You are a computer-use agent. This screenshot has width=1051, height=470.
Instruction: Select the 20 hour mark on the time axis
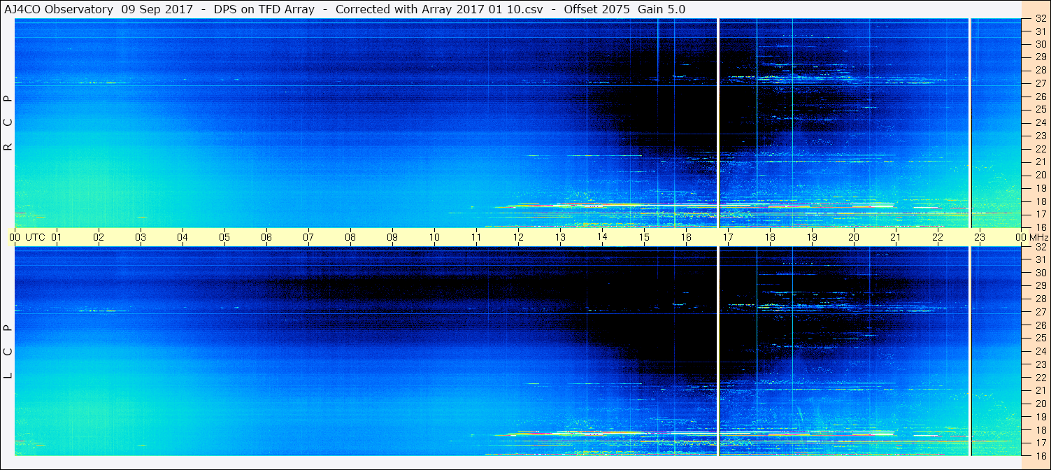point(854,237)
